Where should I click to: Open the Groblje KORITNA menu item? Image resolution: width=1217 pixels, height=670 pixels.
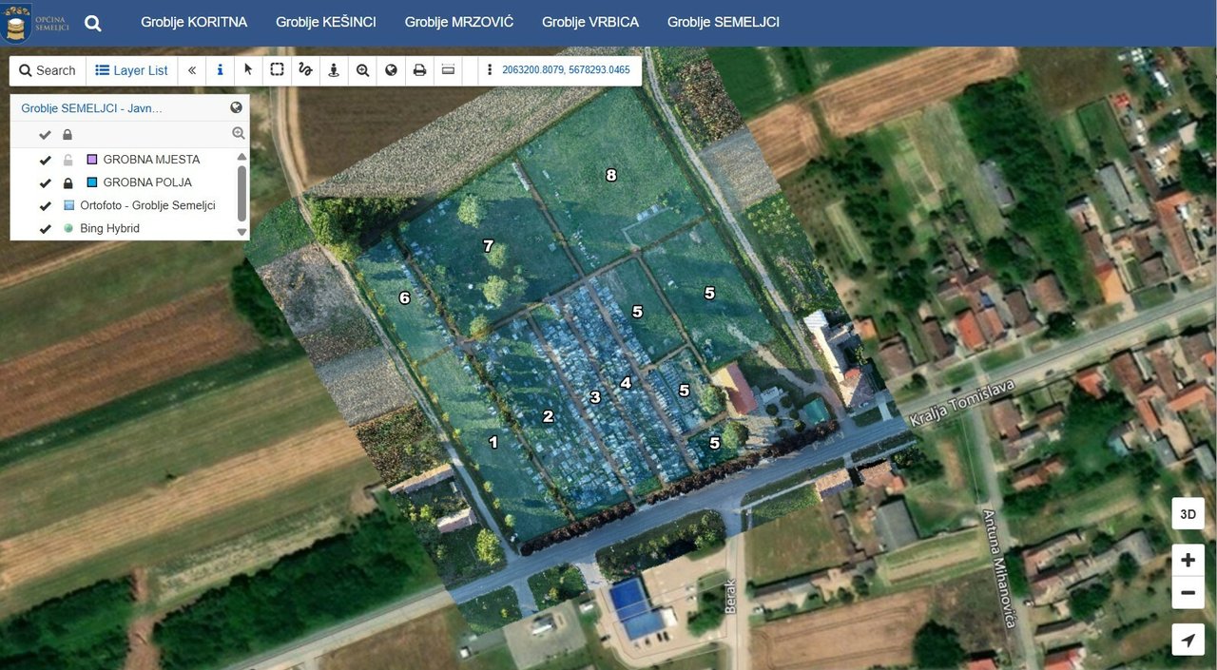(194, 22)
